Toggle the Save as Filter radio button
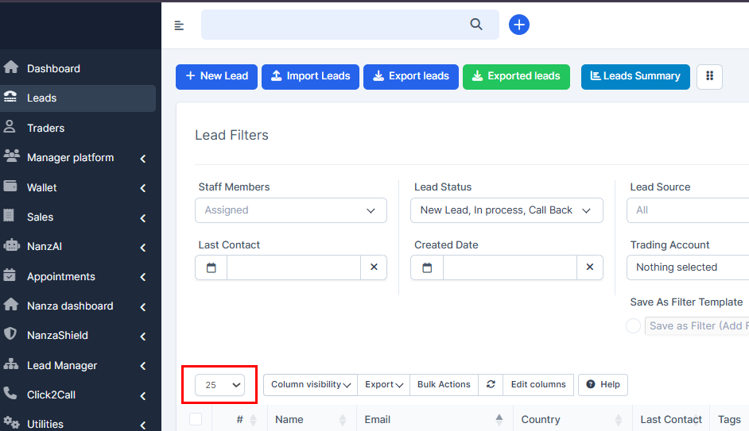 (x=633, y=326)
